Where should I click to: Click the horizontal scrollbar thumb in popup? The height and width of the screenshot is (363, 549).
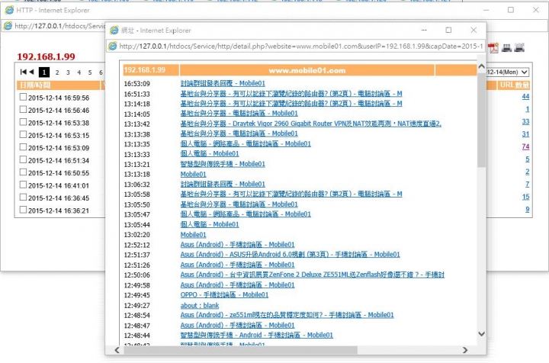coord(240,350)
